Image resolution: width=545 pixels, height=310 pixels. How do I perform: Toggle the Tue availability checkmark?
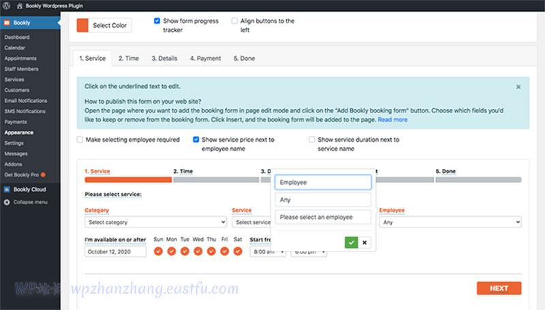coord(185,251)
